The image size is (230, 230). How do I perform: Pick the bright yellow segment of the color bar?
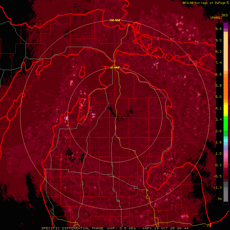pos(226,109)
